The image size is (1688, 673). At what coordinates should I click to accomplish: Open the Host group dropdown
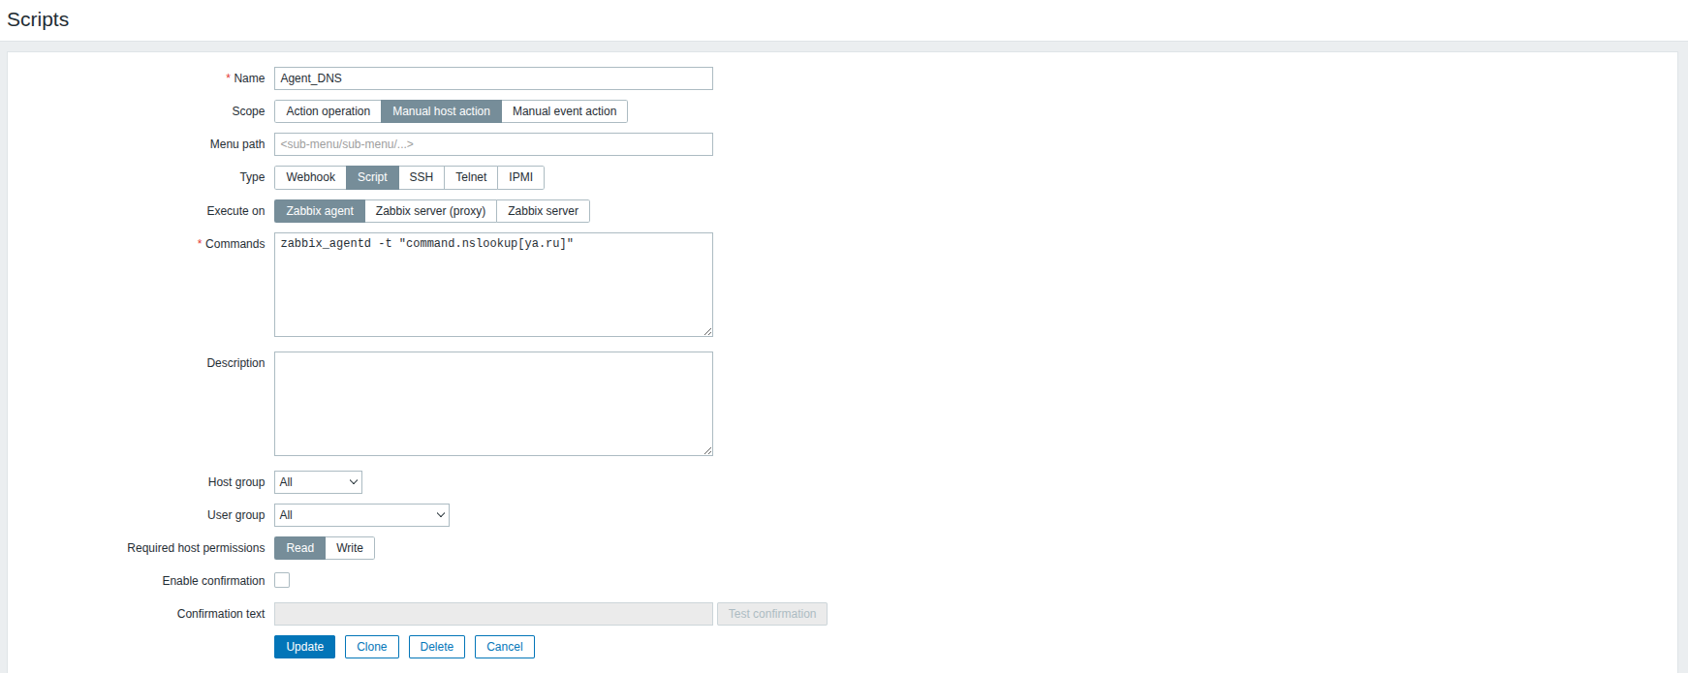pyautogui.click(x=318, y=482)
